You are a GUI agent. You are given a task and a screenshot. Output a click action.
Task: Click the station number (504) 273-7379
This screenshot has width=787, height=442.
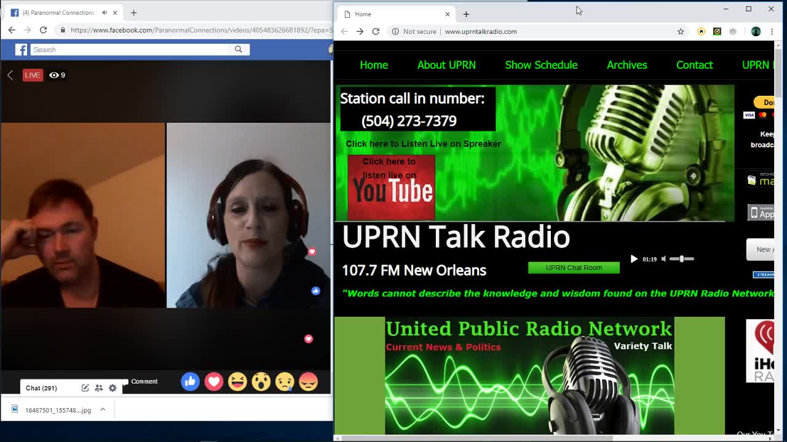(x=409, y=121)
